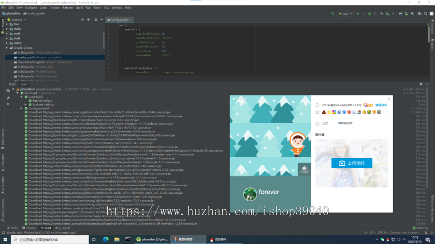Open File Explorer from the taskbar
Image resolution: width=435 pixels, height=244 pixels.
click(117, 240)
